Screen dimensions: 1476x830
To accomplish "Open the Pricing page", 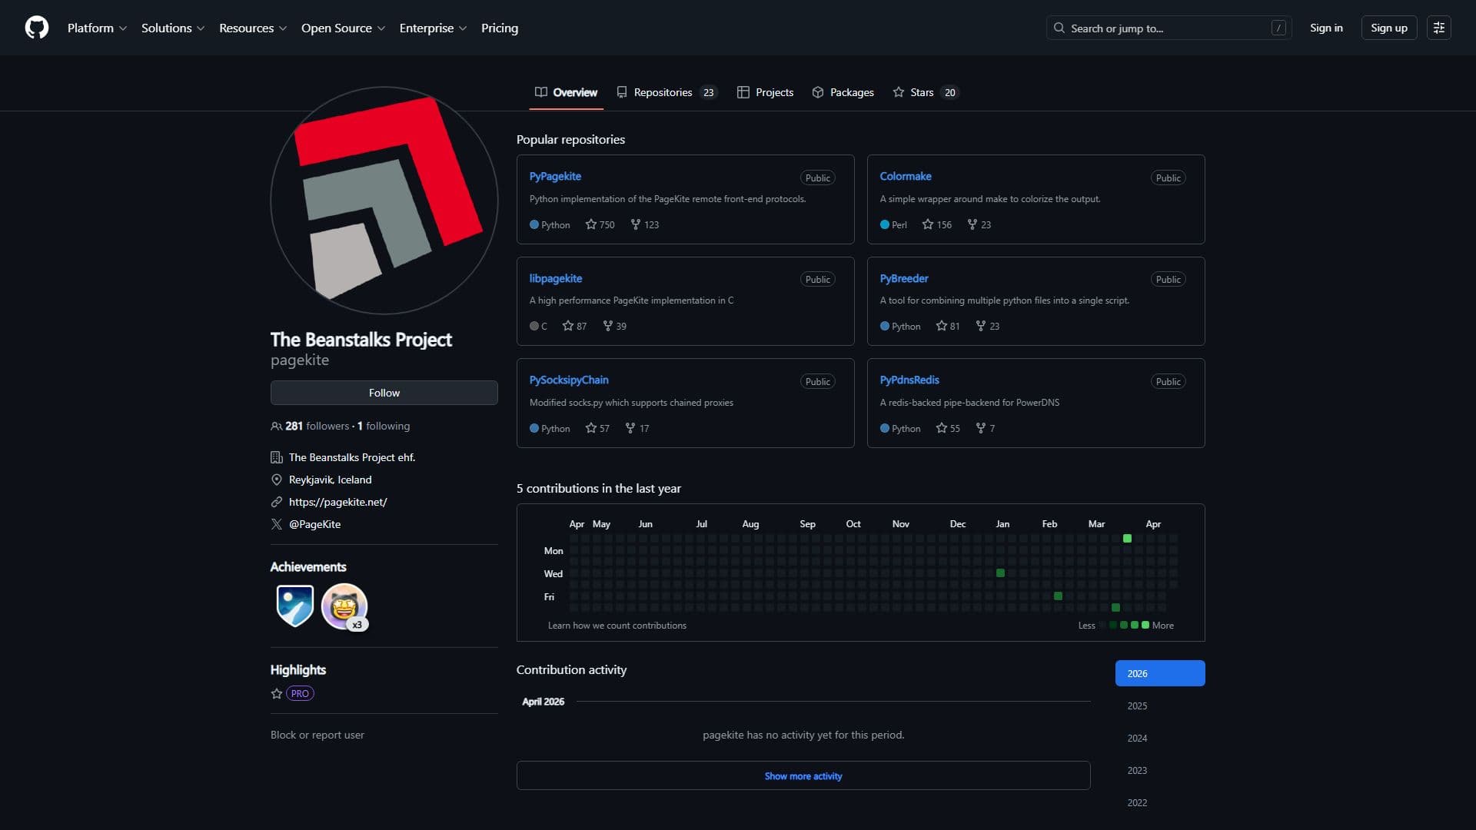I will click(x=500, y=28).
